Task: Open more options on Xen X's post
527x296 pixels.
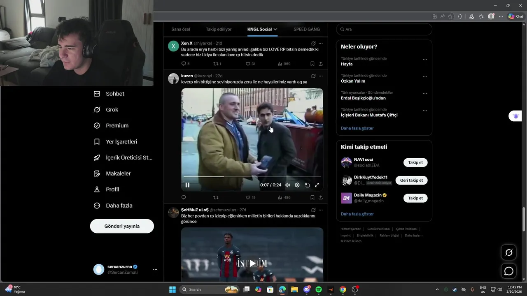Action: 321,43
